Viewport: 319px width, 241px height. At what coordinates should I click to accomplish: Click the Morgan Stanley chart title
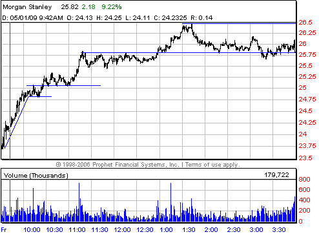coord(27,7)
